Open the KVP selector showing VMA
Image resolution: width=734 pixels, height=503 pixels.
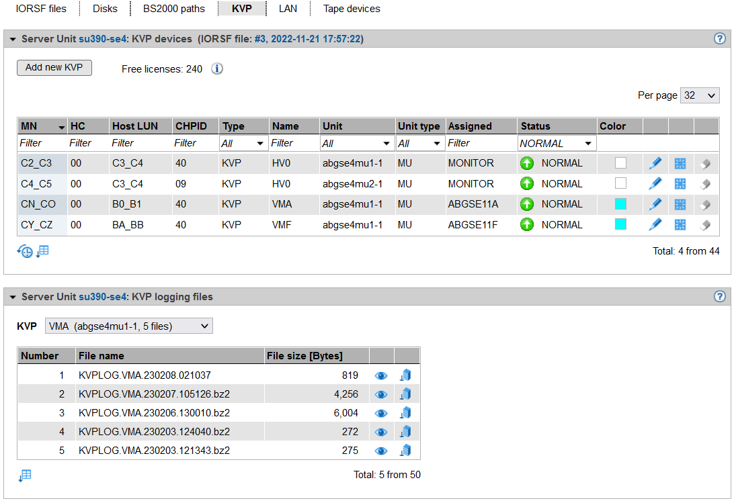[128, 326]
